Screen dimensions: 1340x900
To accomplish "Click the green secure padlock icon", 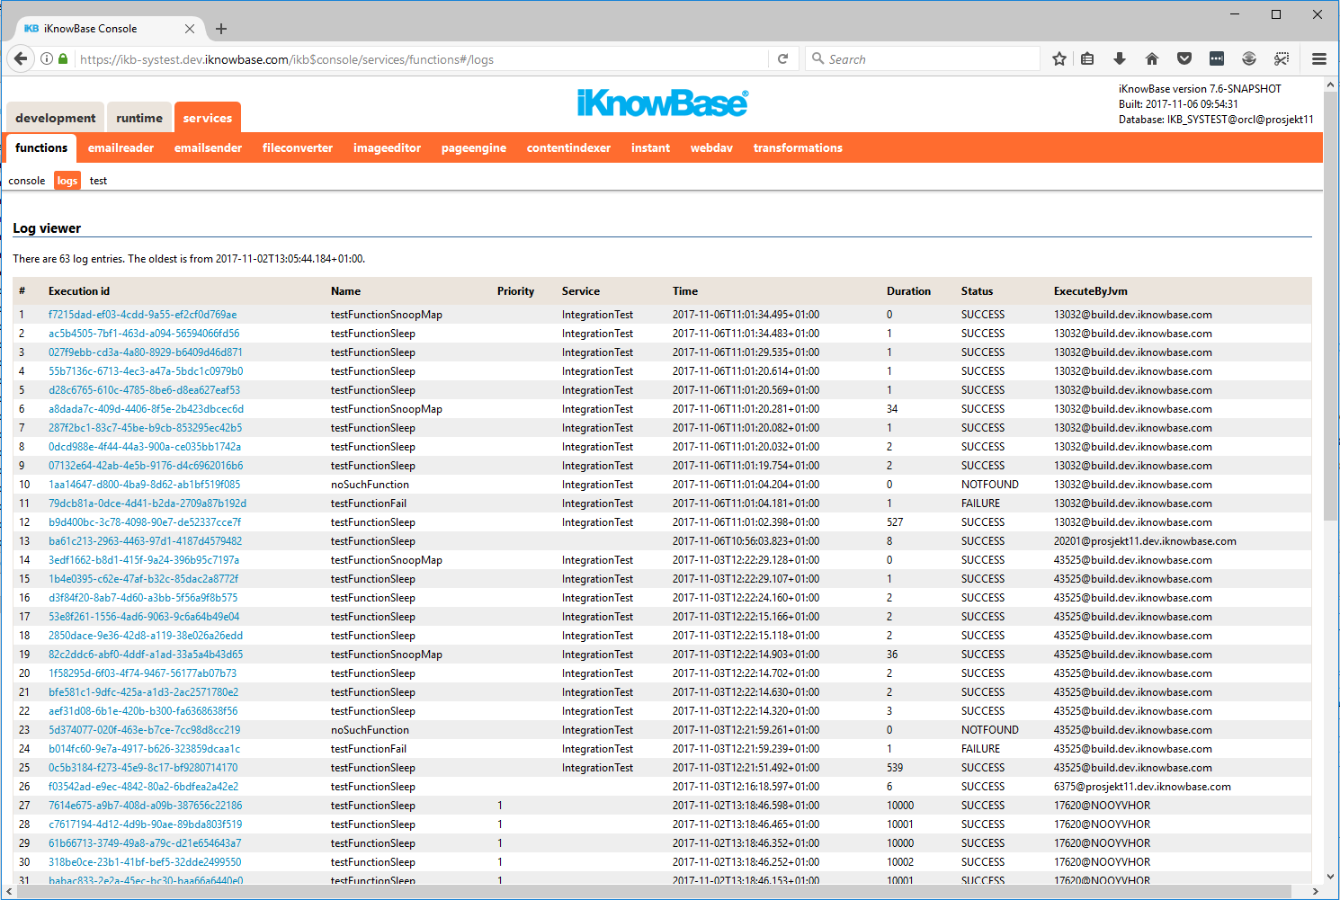I will 63,59.
